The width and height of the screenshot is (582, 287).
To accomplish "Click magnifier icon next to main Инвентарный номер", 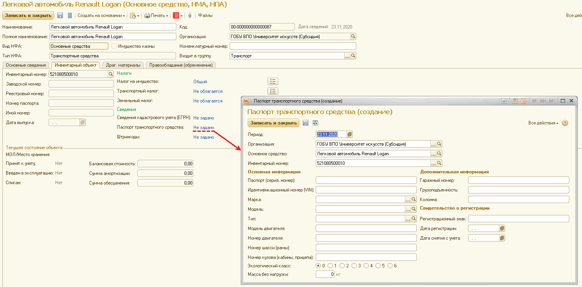I will coord(111,74).
